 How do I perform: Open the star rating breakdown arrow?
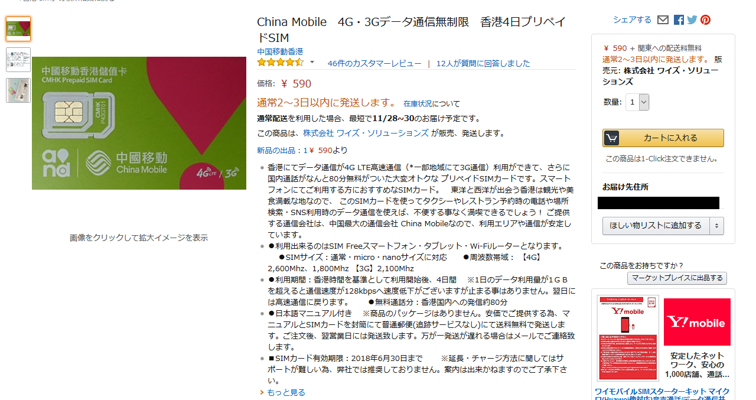pyautogui.click(x=312, y=63)
